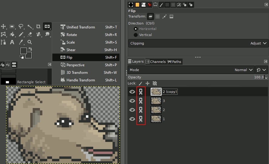This screenshot has width=269, height=164.
Task: Reset colors to default black and white
Action: (x=22, y=57)
